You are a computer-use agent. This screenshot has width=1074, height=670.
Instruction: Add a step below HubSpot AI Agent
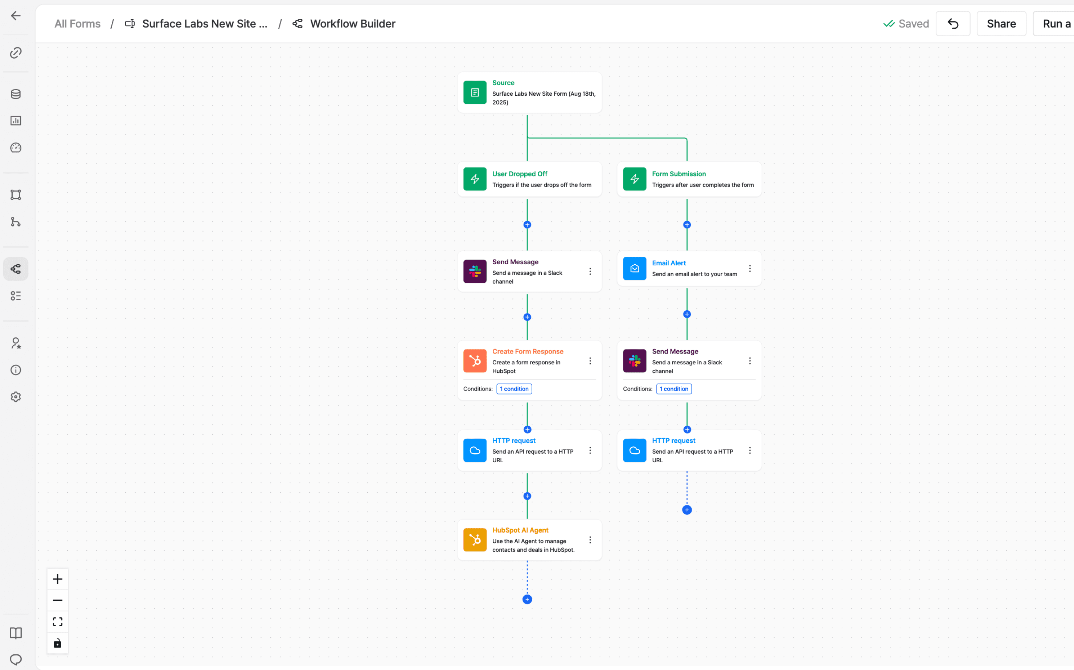[x=527, y=599]
